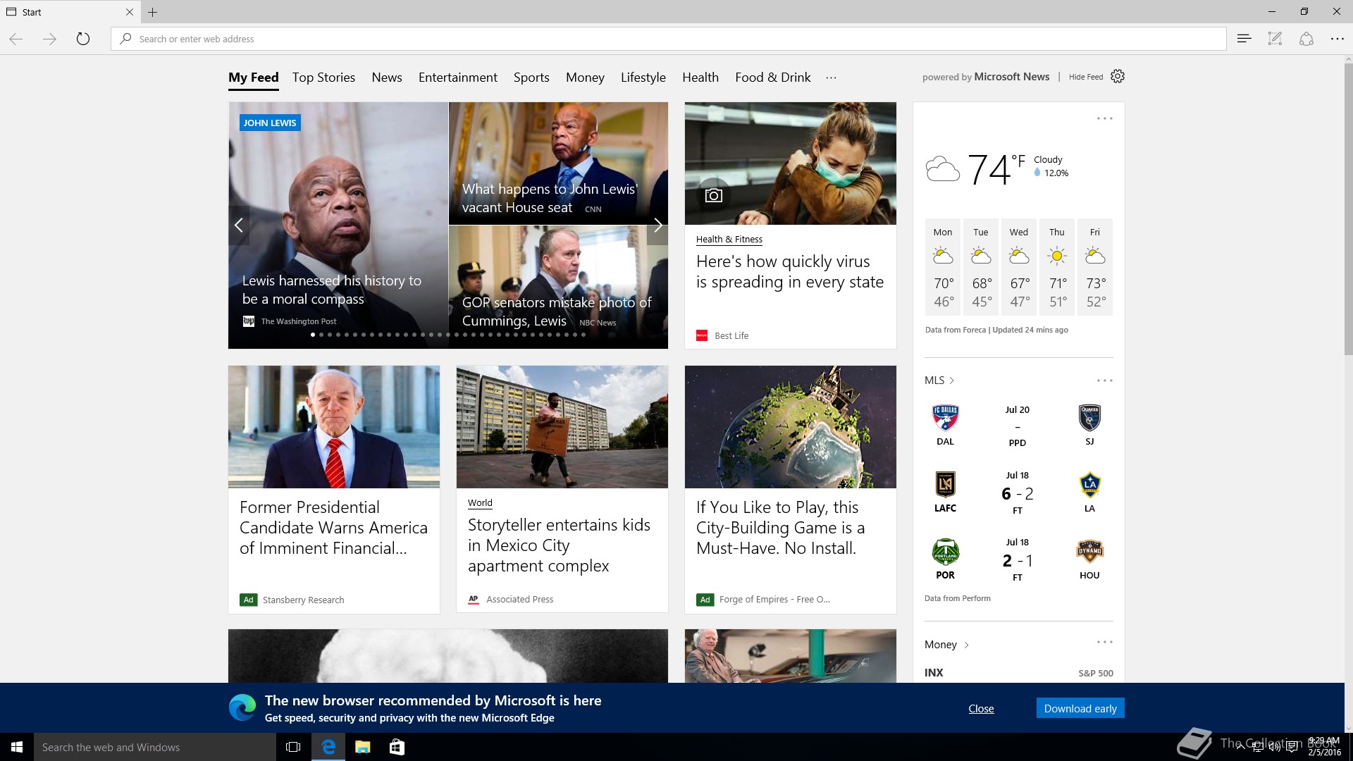1353x761 pixels.
Task: Click the FC Dallas team logo
Action: pos(945,418)
